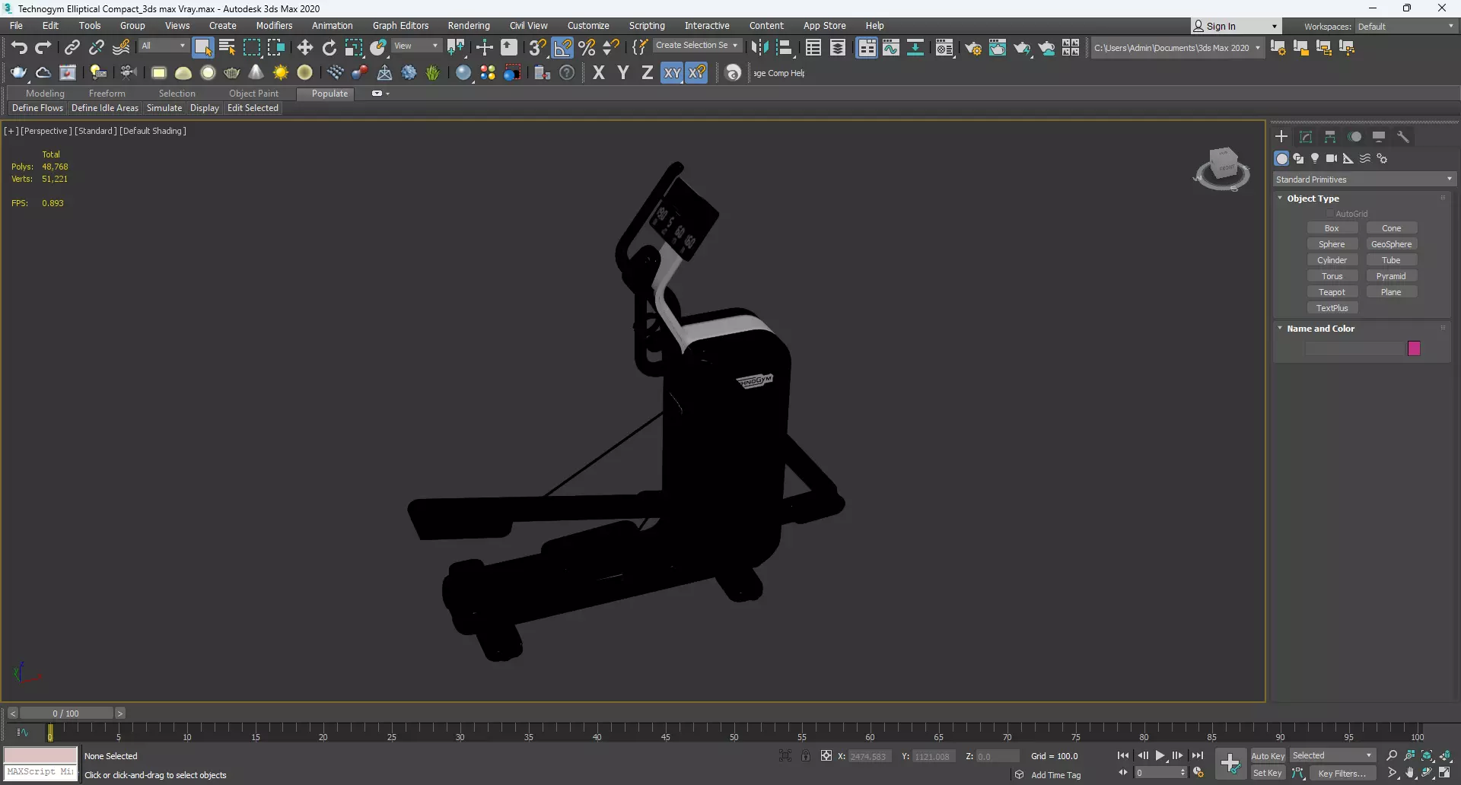Switch to the Freeform ribbon tab
Screen dimensions: 1461x785
click(x=107, y=94)
